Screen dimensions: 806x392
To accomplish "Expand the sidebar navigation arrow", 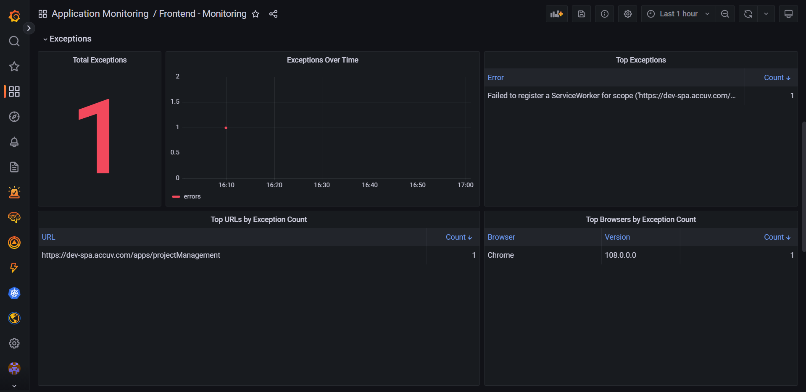I will coord(29,28).
